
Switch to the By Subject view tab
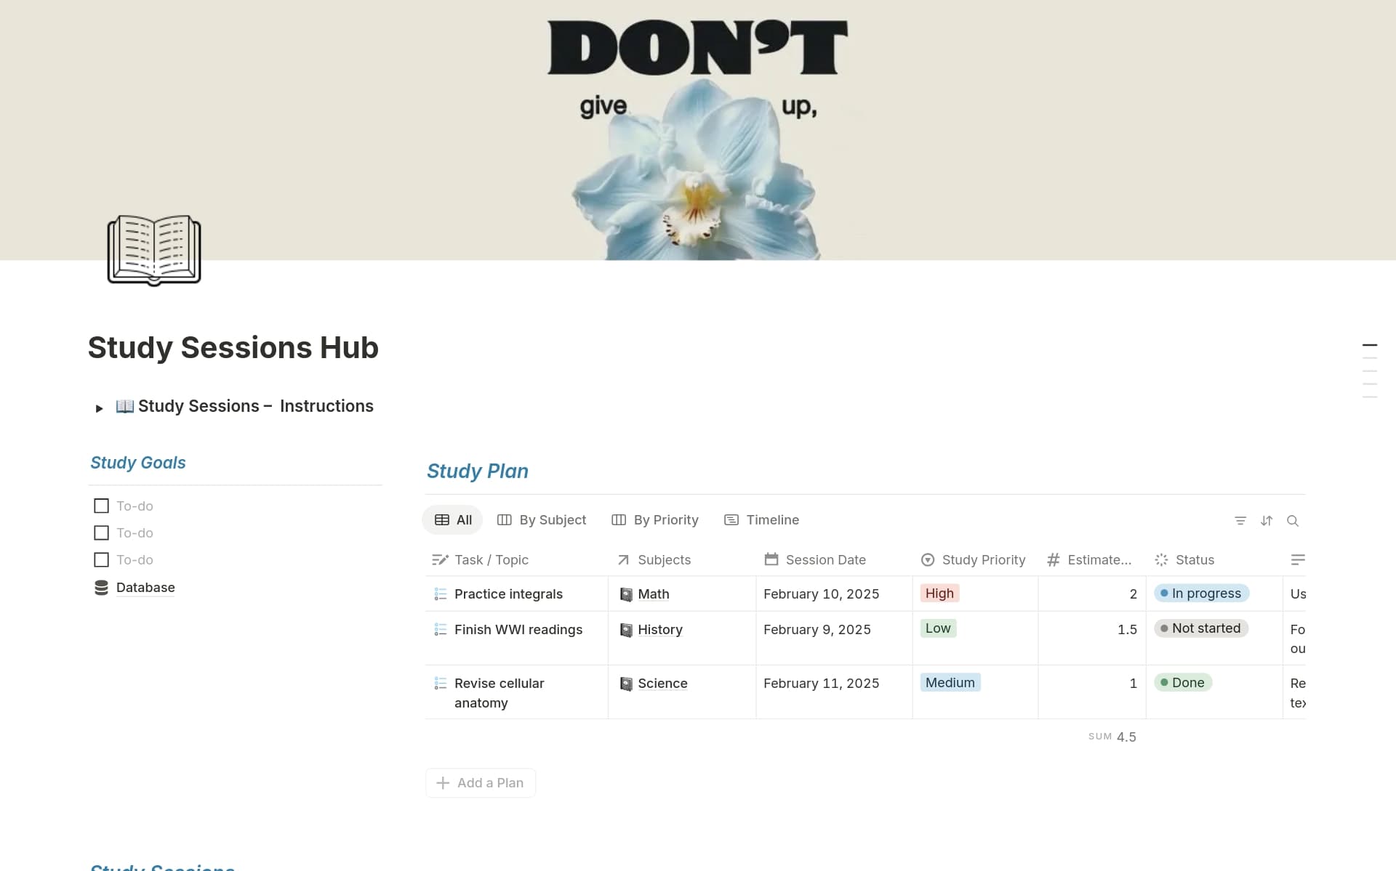pos(542,519)
